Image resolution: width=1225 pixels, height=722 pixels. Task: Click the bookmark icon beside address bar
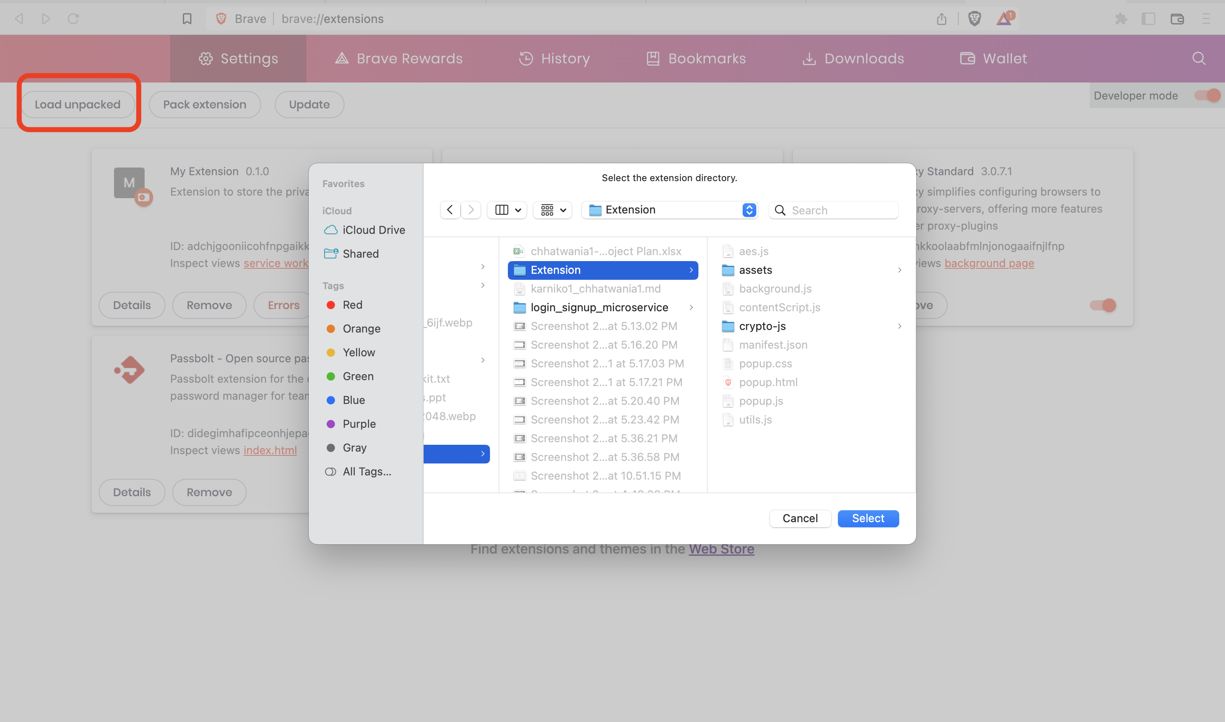pos(187,18)
